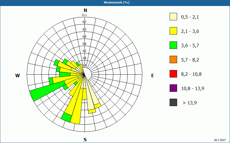
Task: Click the W compass label
Action: [x=18, y=76]
